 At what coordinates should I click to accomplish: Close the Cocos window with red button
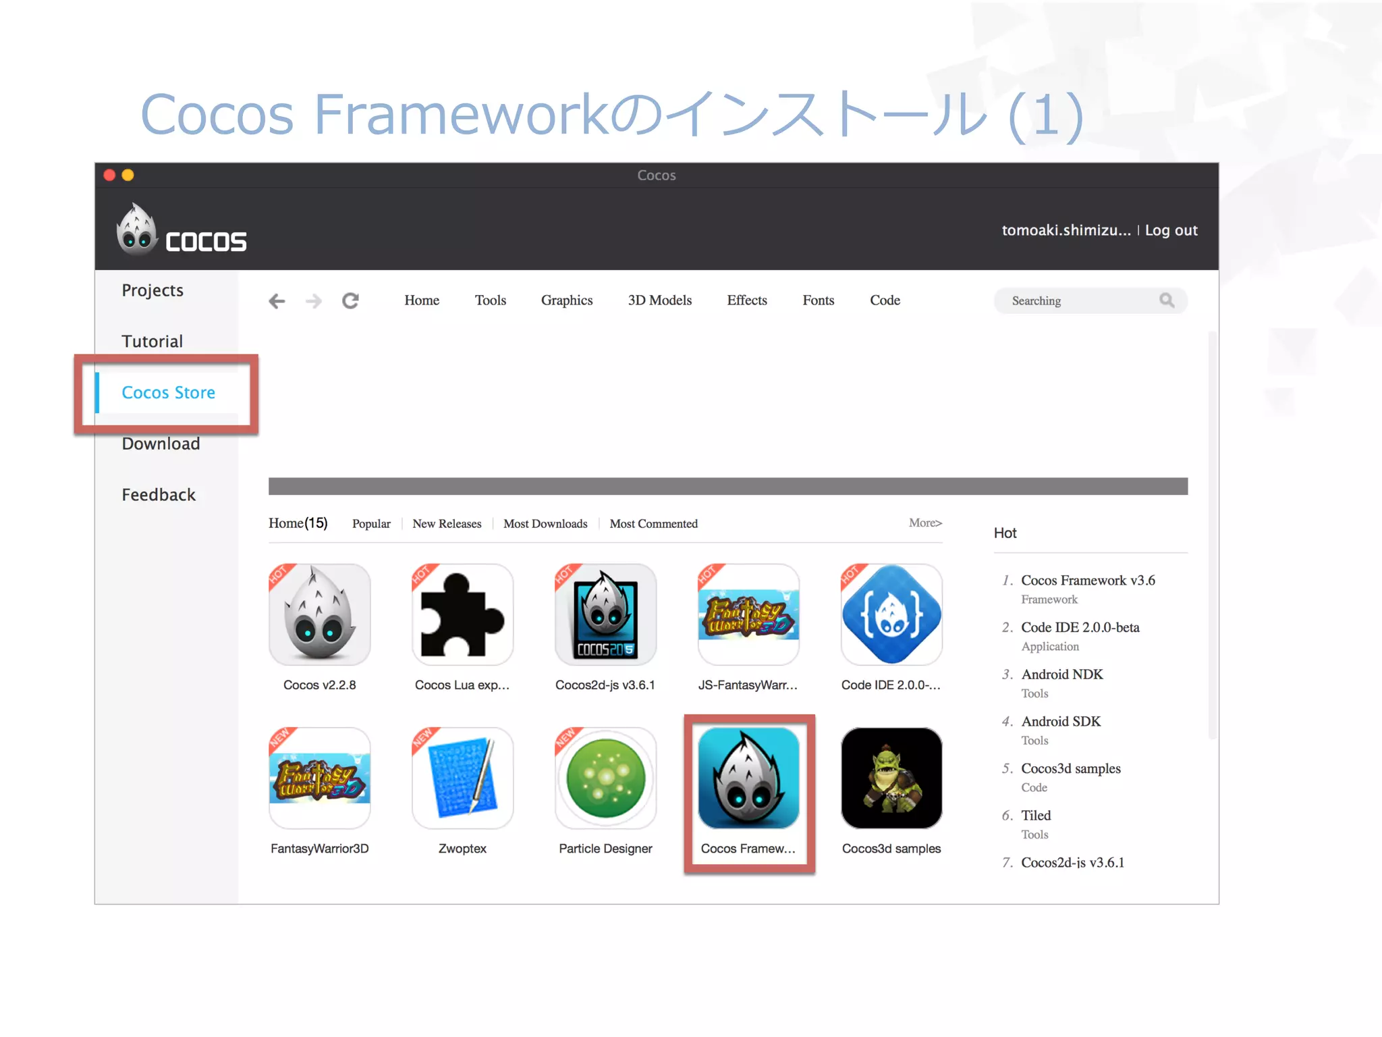pyautogui.click(x=109, y=176)
